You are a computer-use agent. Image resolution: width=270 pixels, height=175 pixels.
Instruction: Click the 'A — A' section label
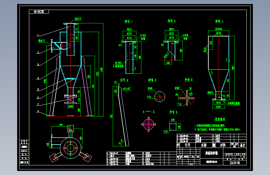(149, 112)
